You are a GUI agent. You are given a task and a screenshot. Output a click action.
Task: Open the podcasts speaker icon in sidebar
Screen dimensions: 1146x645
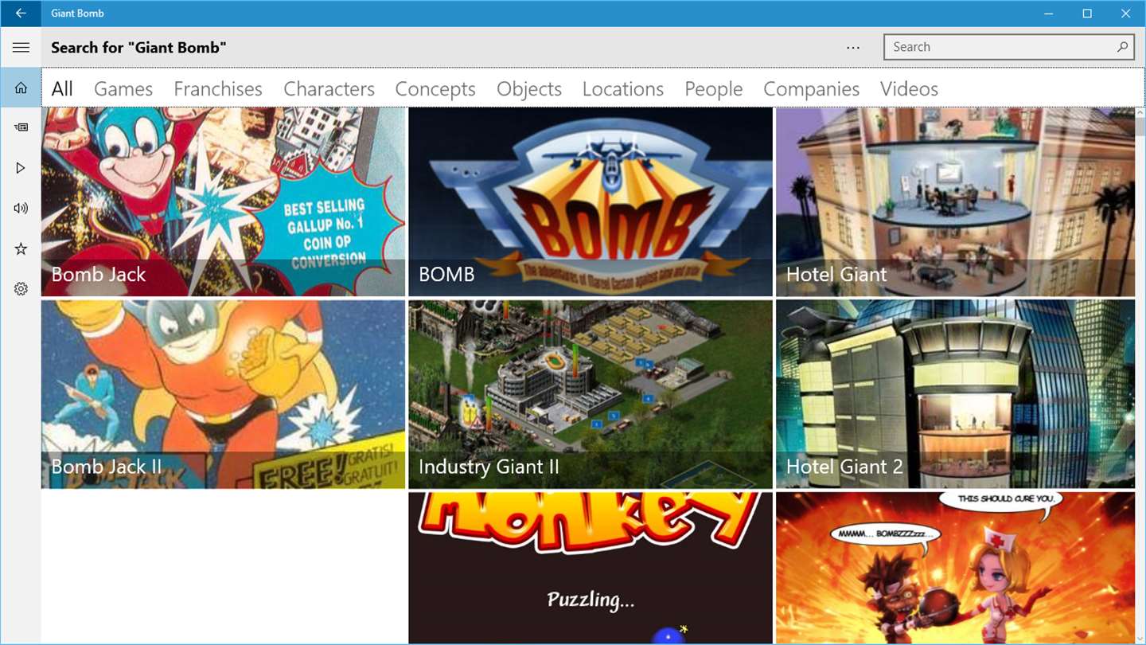point(21,209)
